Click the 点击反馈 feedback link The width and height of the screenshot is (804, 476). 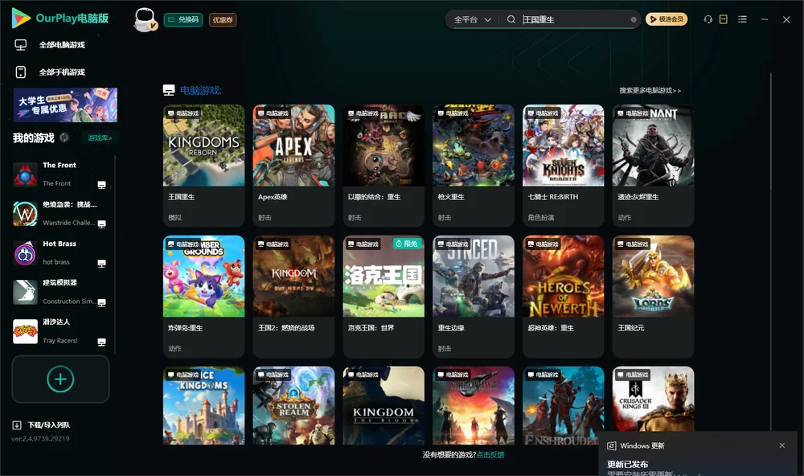(490, 454)
